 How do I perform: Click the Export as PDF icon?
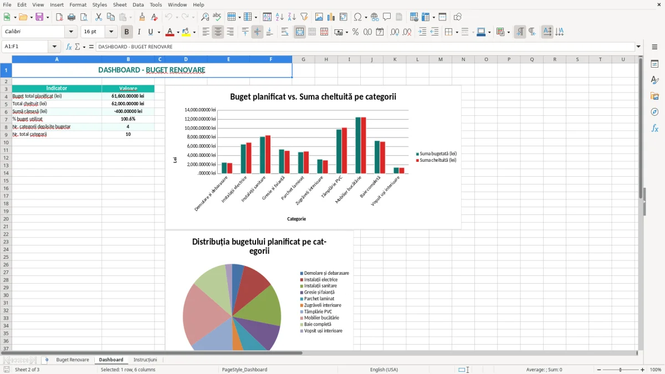[59, 17]
